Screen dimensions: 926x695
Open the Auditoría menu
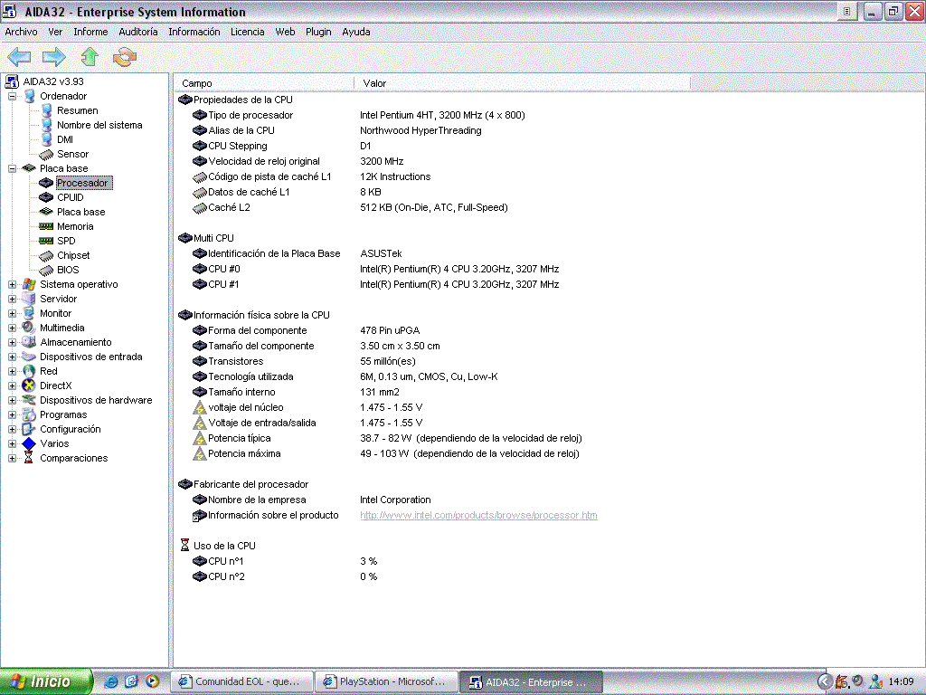tap(138, 32)
